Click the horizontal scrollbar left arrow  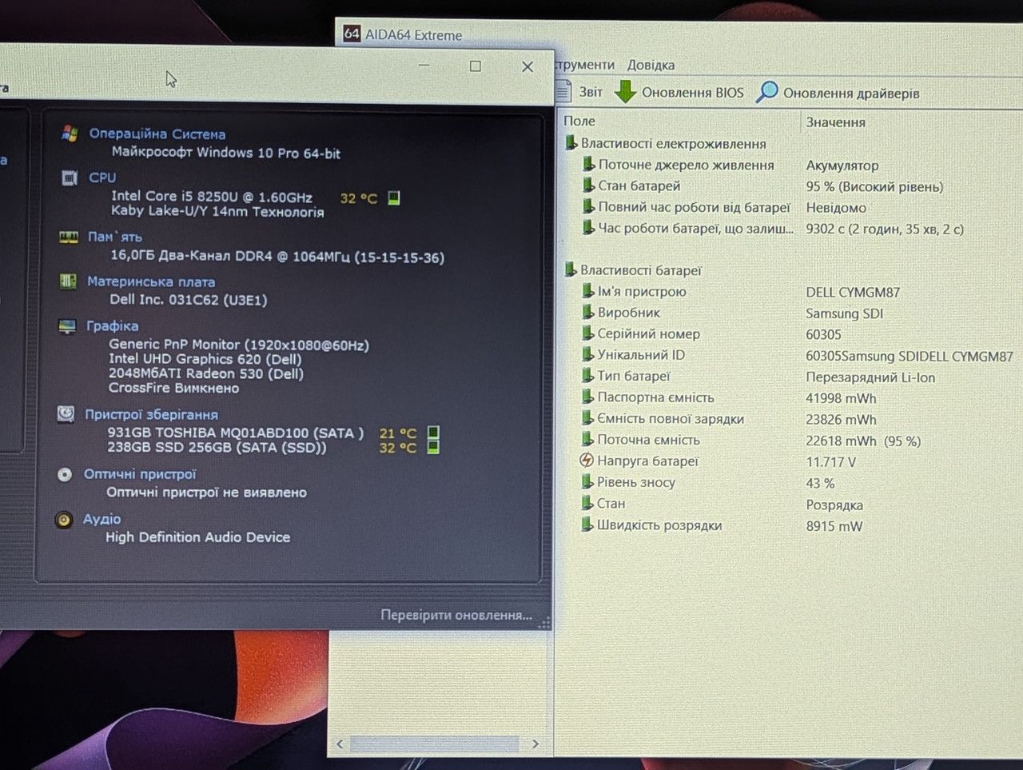pyautogui.click(x=340, y=744)
